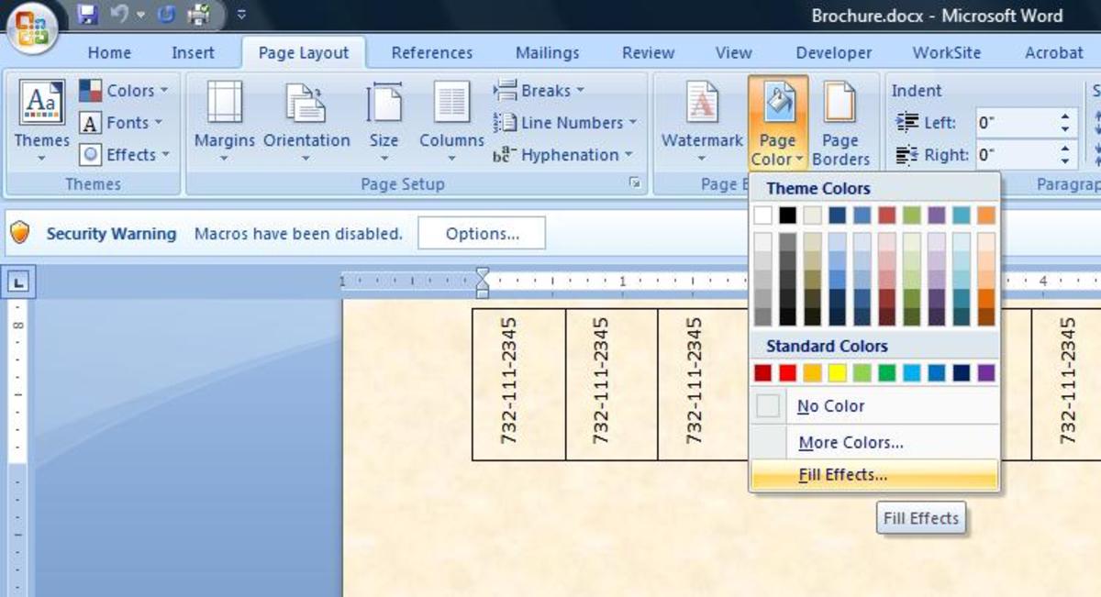Expand the Page Setup dialog launcher
The width and height of the screenshot is (1101, 597).
(634, 183)
